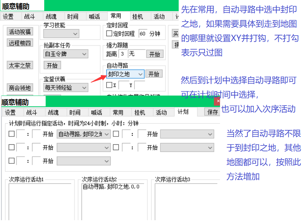Screen dimensions: 302x222
Task: Switch to the 活动 tab in the lower window
Action: coord(161,112)
